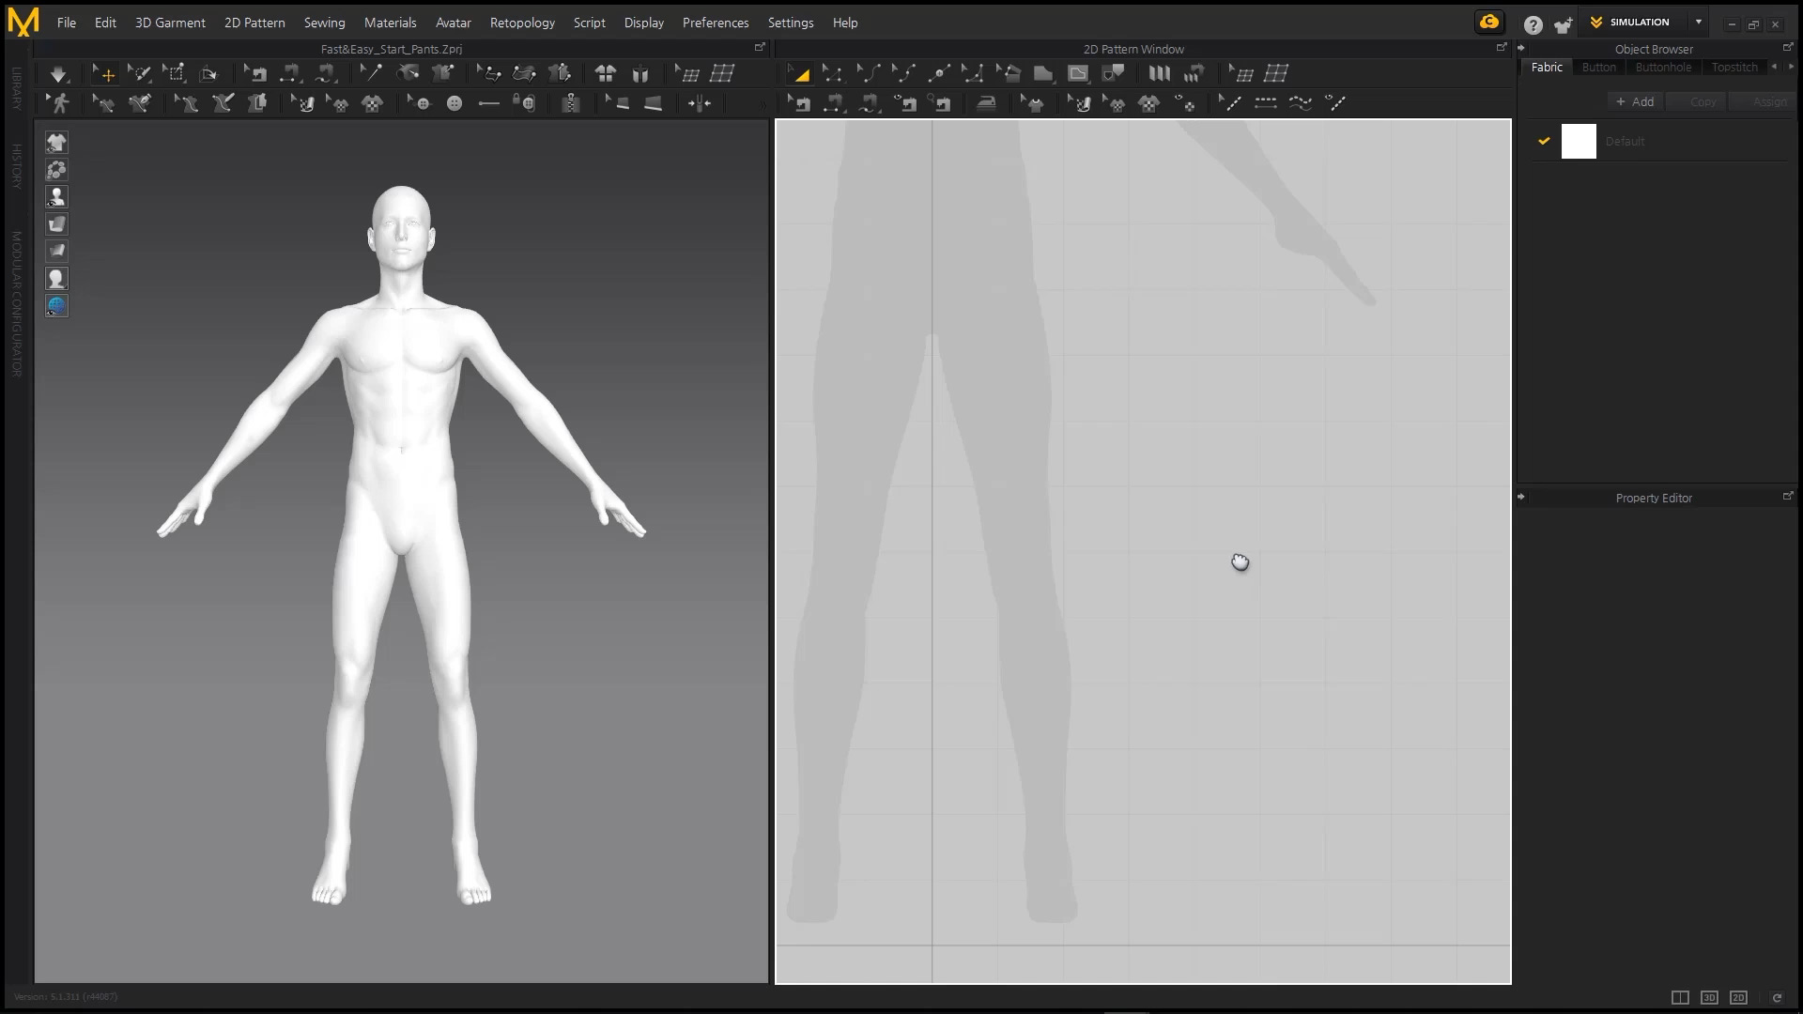The width and height of the screenshot is (1803, 1014).
Task: Click the question mark help icon
Action: (1533, 25)
